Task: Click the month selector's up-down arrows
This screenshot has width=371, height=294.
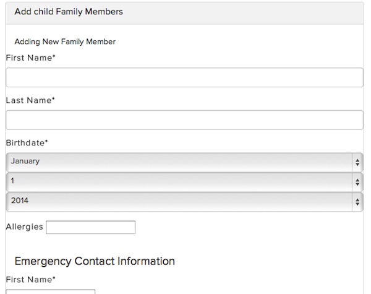Action: [357, 162]
